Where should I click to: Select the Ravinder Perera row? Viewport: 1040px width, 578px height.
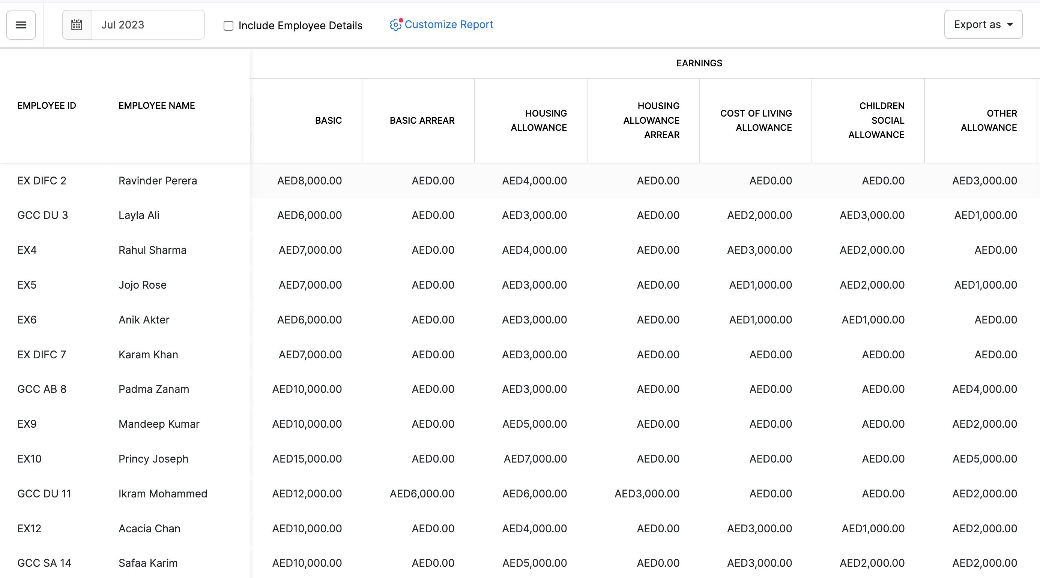point(158,181)
